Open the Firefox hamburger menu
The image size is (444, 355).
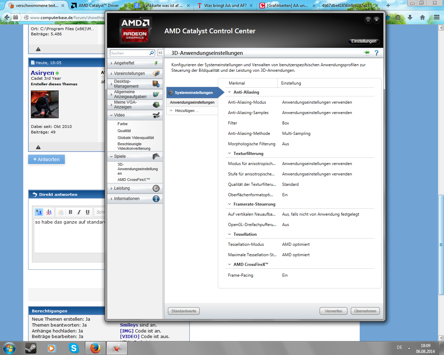coord(436,17)
